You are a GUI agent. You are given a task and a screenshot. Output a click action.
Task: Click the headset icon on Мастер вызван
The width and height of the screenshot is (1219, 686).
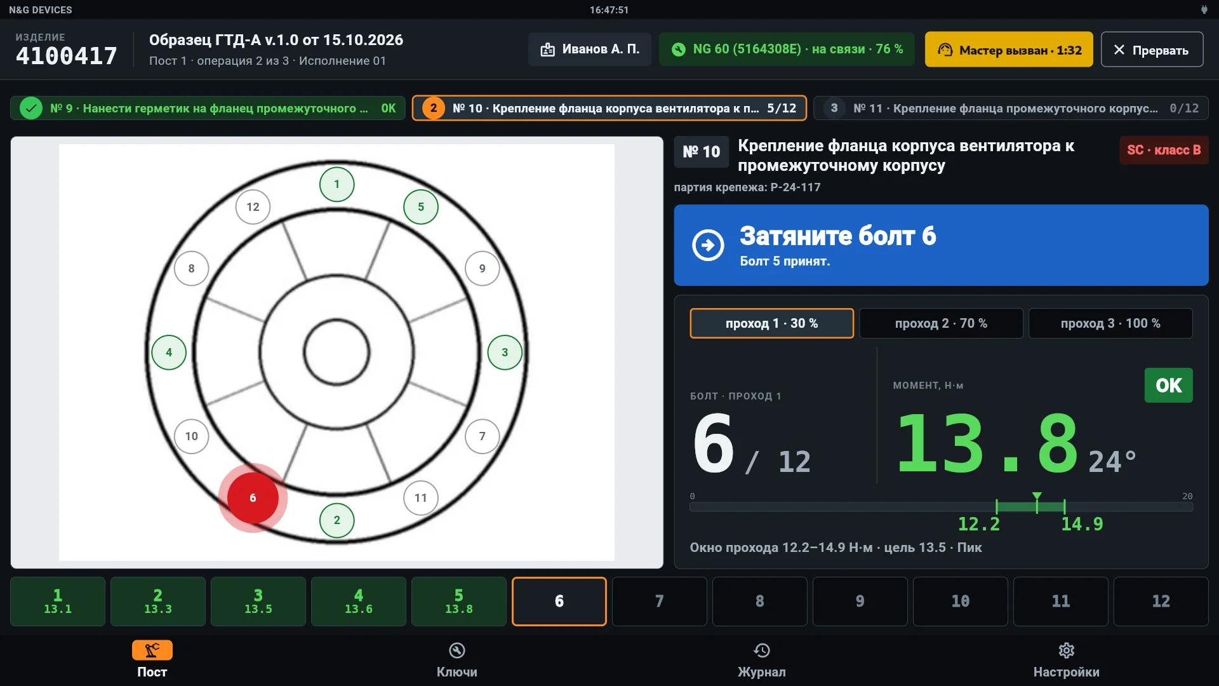945,50
